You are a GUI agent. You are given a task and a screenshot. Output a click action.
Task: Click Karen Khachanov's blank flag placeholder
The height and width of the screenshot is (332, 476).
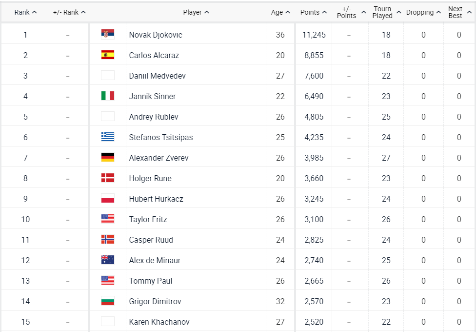108,321
